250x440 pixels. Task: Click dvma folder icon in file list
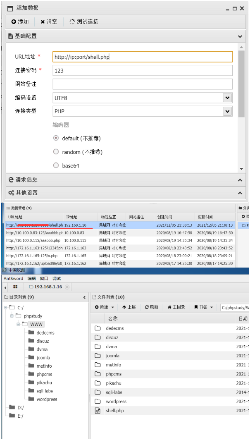pos(98,346)
